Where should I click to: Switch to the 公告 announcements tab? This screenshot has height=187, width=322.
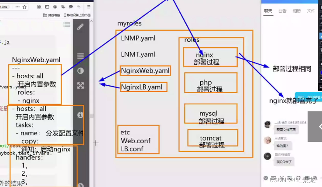pos(282,11)
